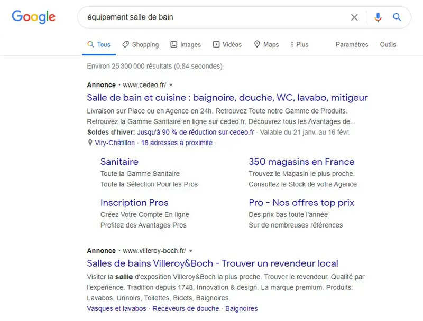Open Paramètres menu
Screen dimensions: 423x321
tap(352, 44)
